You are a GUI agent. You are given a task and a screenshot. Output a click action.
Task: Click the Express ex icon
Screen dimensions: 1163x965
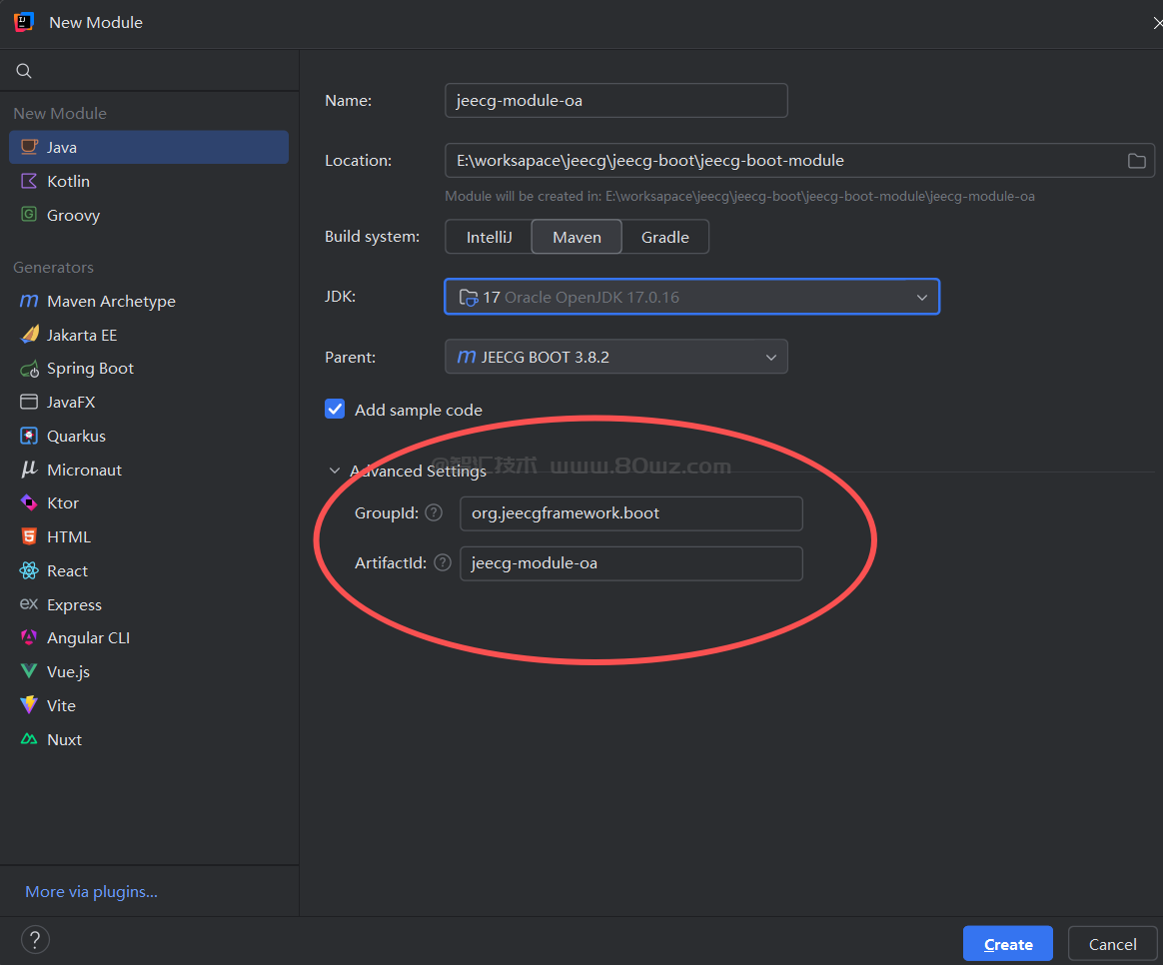[x=29, y=603]
